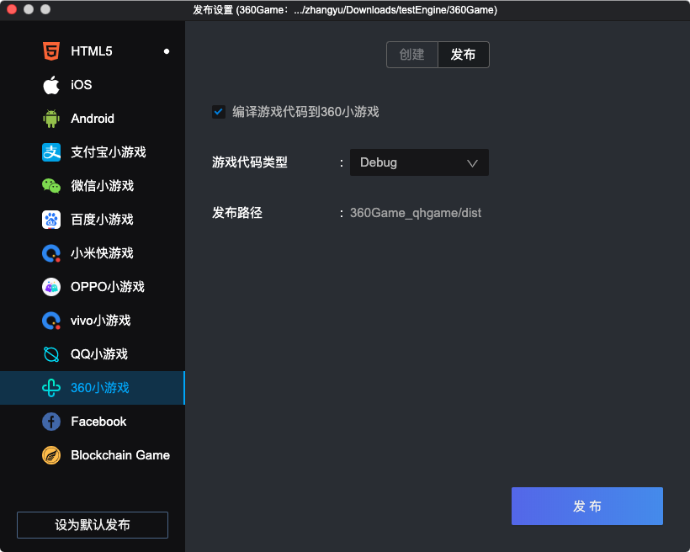Switch to the 发布 tab
690x552 pixels.
463,55
